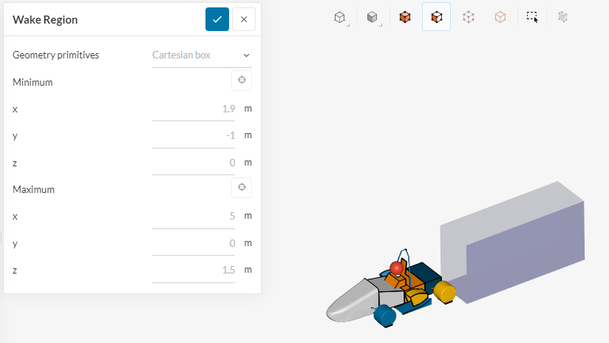This screenshot has height=343, width=609.
Task: Pick Minimum point with the crosshair icon
Action: [x=242, y=81]
